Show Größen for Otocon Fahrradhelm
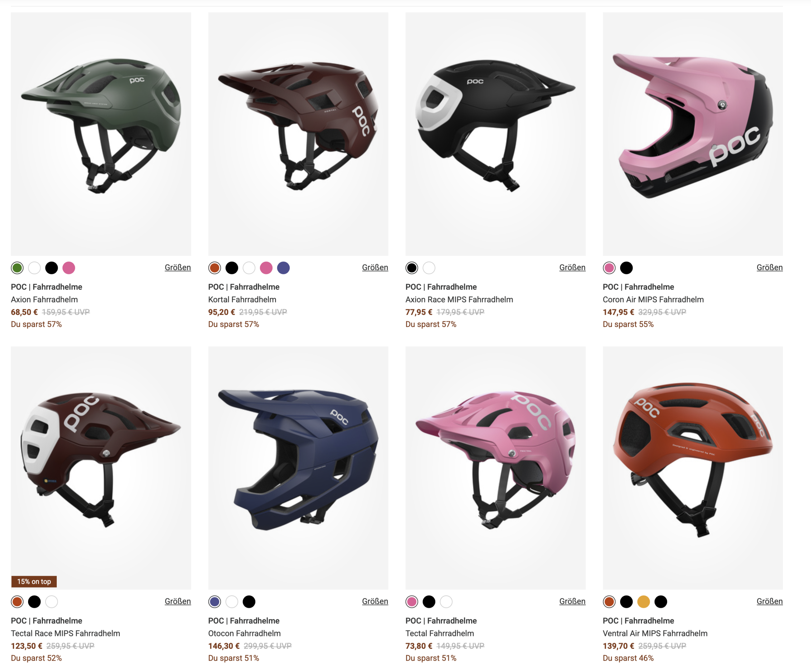The height and width of the screenshot is (670, 811). coord(375,601)
